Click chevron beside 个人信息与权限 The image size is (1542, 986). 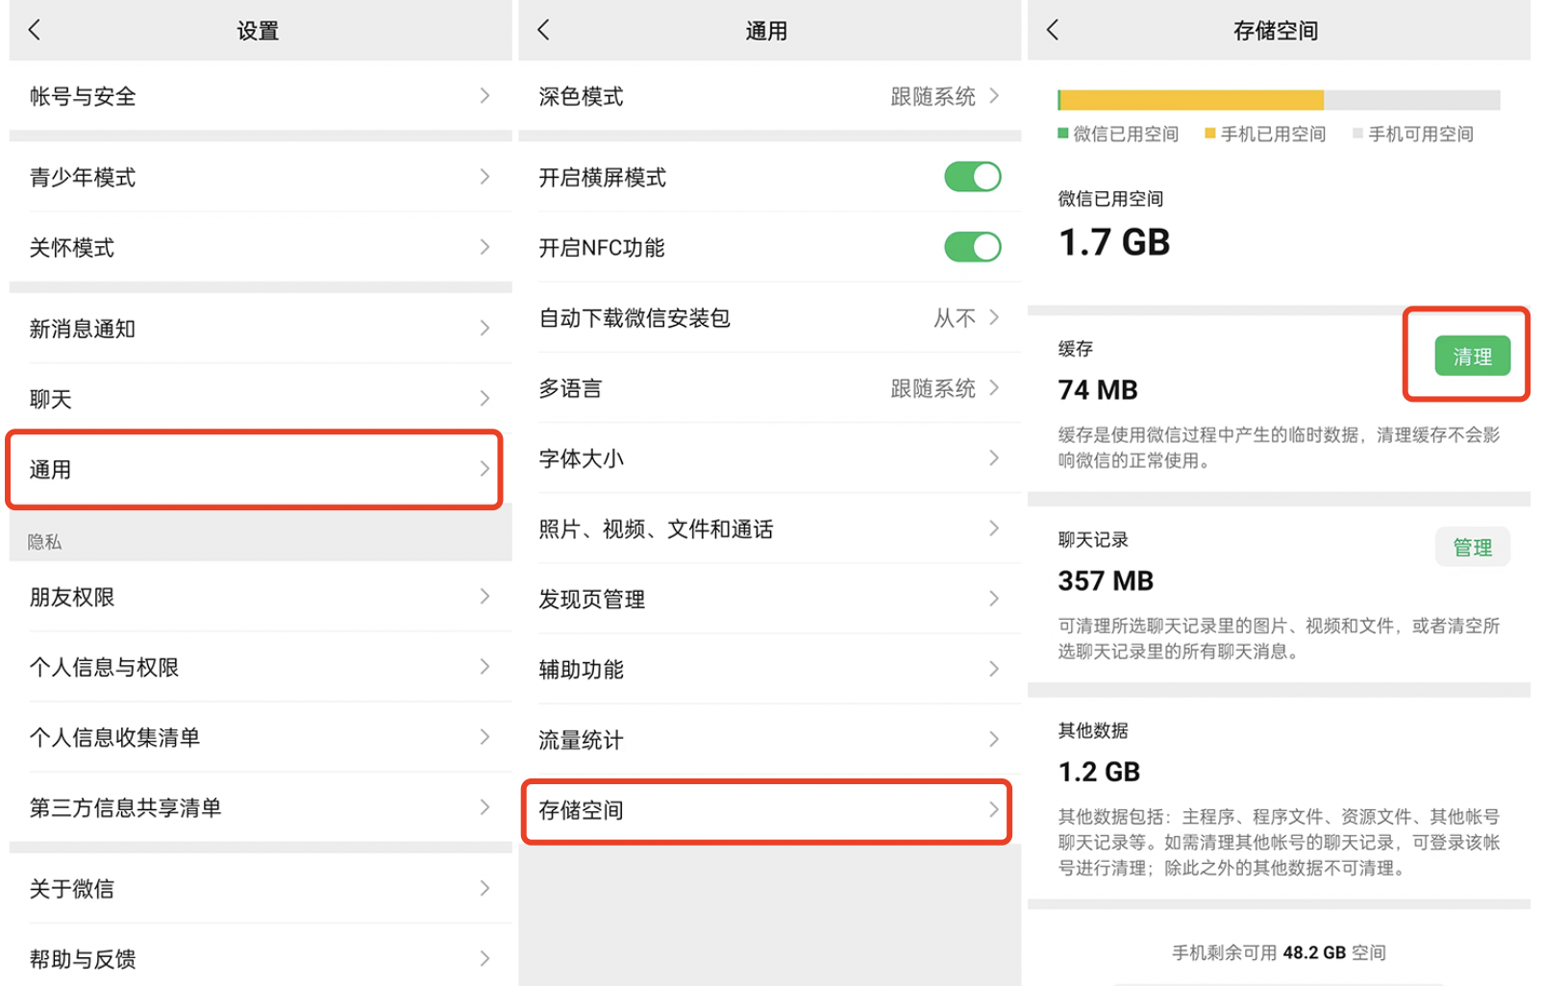(485, 667)
